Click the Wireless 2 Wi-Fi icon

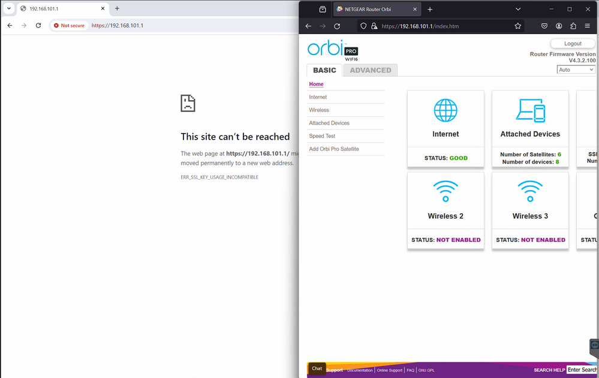(x=445, y=191)
